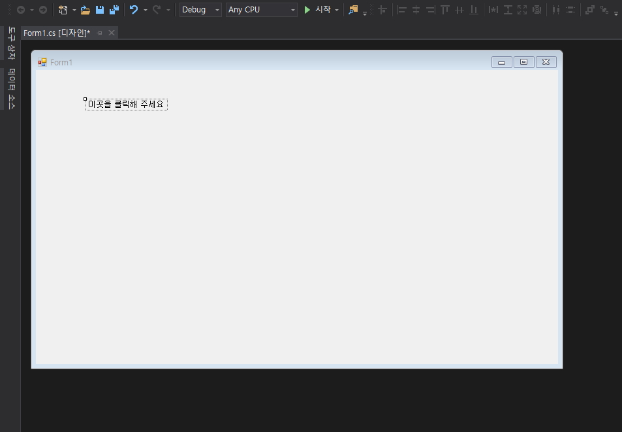Click the Form1 designer maximize button
The image size is (622, 432).
(x=523, y=62)
